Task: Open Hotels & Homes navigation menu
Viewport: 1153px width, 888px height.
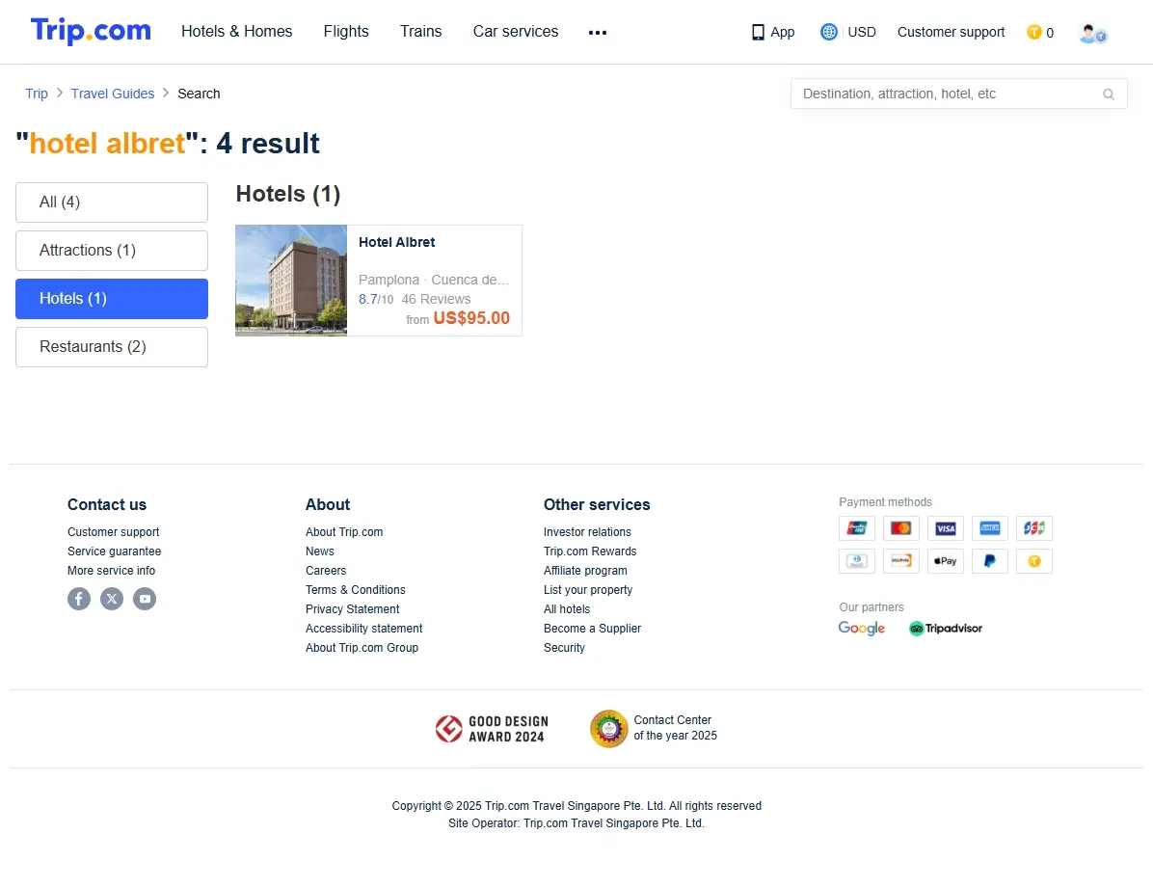Action: pyautogui.click(x=237, y=32)
